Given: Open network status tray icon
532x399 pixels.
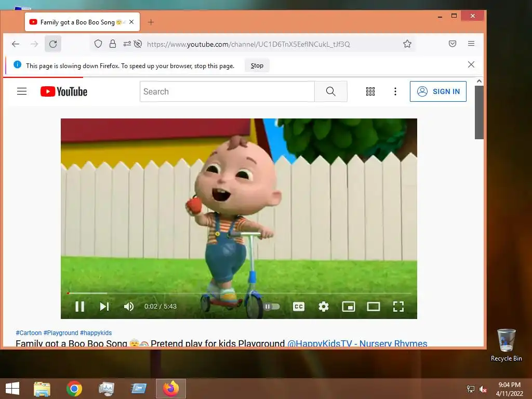Looking at the screenshot, I should pyautogui.click(x=471, y=389).
